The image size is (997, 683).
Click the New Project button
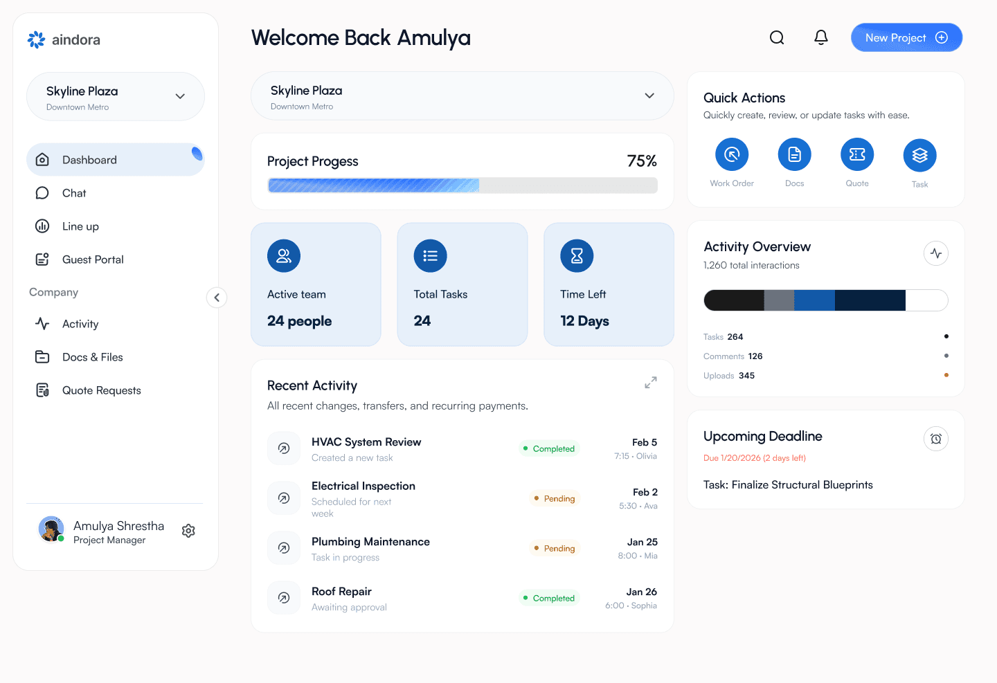907,37
